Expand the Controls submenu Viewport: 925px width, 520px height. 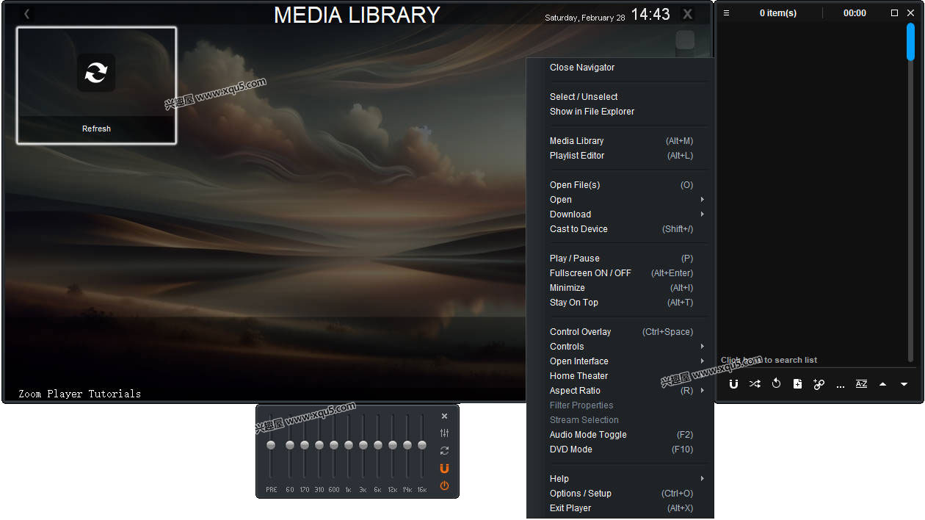(567, 346)
